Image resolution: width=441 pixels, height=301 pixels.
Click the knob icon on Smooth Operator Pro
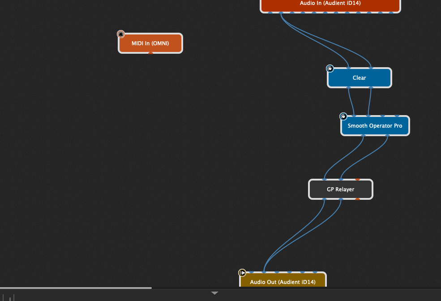[343, 116]
